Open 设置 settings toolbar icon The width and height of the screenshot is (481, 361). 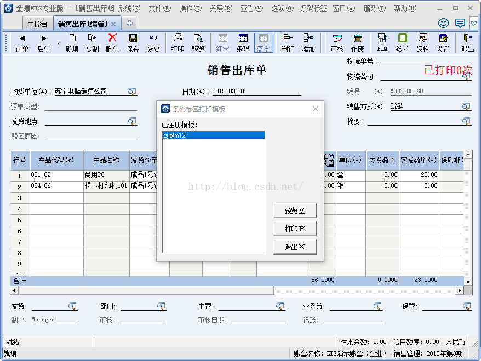coord(443,43)
